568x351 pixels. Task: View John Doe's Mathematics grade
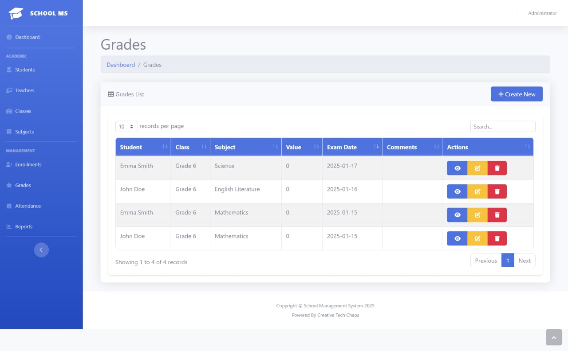click(457, 238)
